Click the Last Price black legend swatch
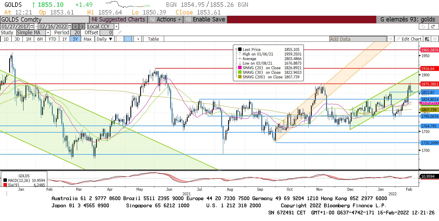Screen dimensions: 439x221 [240, 49]
